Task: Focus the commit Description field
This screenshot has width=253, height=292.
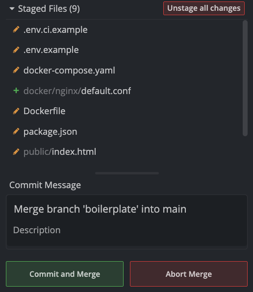Action: coord(126,230)
